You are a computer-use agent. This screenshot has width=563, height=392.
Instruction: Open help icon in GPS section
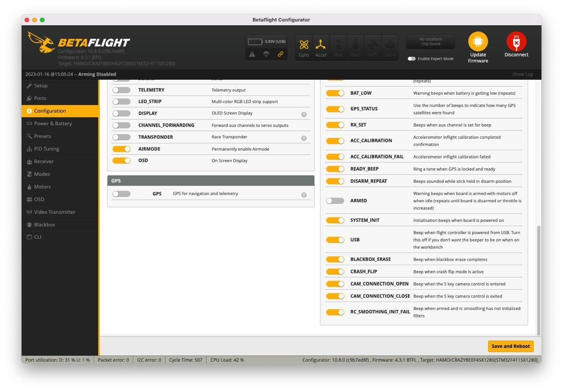tap(304, 195)
